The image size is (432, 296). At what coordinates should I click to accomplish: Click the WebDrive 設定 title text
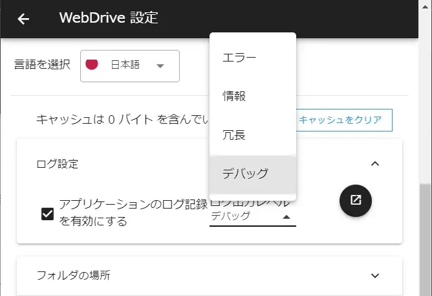[x=108, y=18]
